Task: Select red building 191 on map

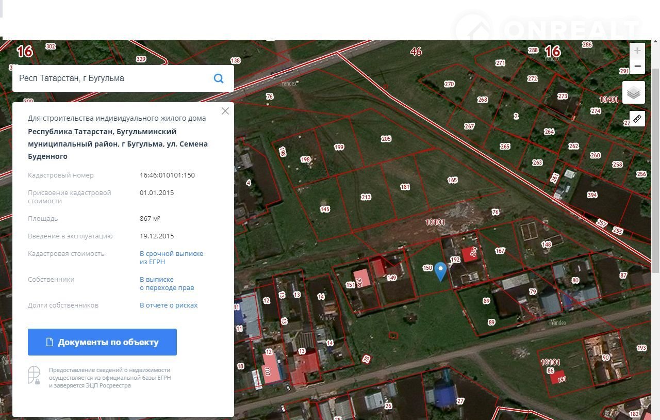Action: (x=557, y=377)
